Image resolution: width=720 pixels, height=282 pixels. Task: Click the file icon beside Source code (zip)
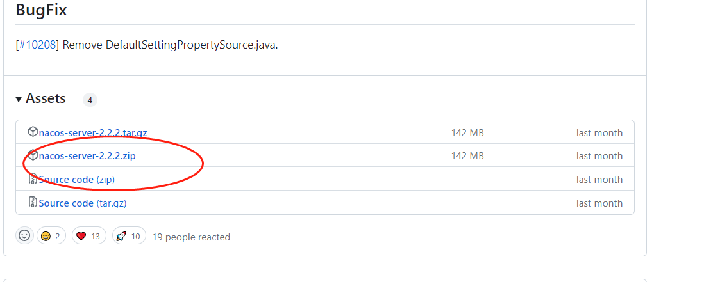(x=33, y=179)
